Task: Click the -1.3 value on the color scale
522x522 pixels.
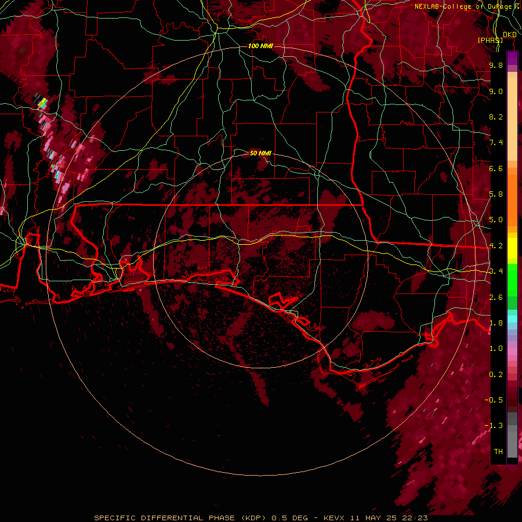Action: pos(494,426)
